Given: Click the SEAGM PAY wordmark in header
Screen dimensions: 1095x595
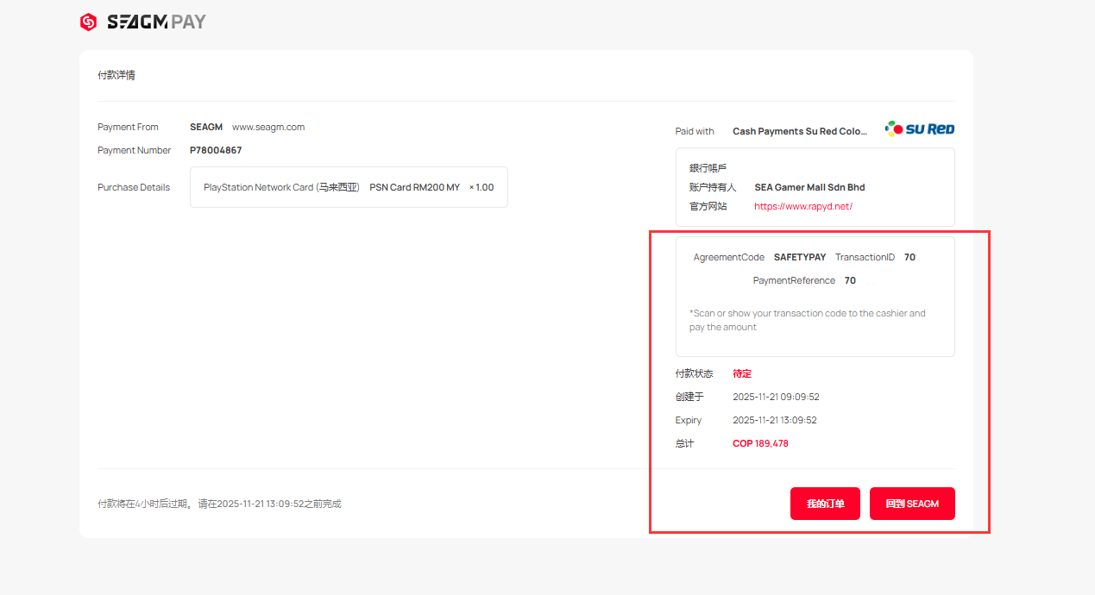Looking at the screenshot, I should 156,22.
